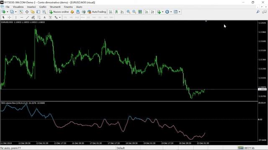Open the new chart icon
The width and height of the screenshot is (268, 150).
click(3, 12)
